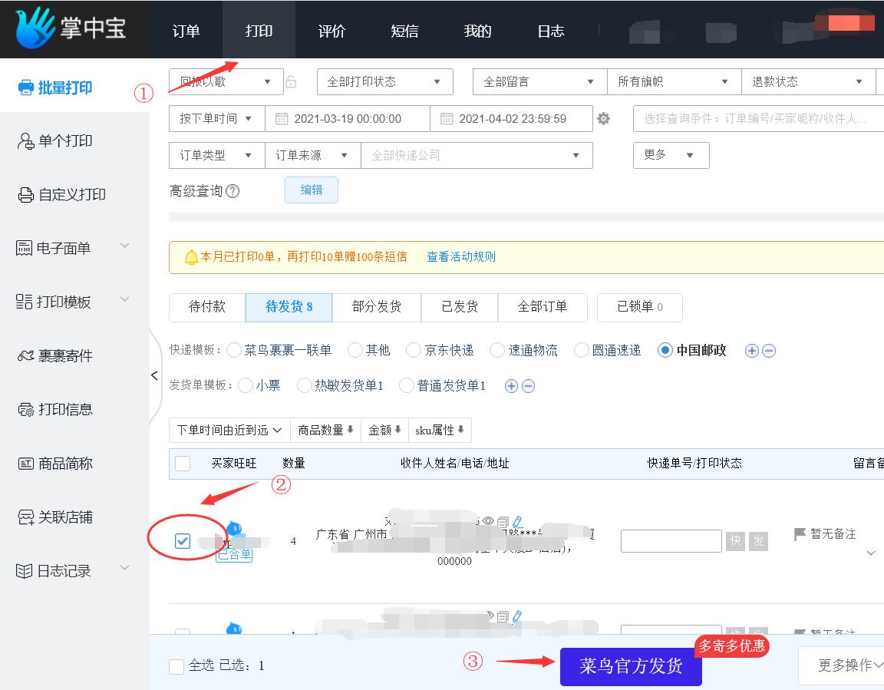Open the 查看活动规则 link
884x690 pixels.
(461, 256)
